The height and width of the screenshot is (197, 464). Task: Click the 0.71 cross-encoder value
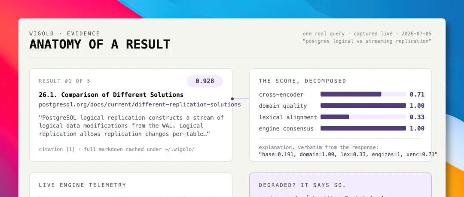click(x=417, y=94)
